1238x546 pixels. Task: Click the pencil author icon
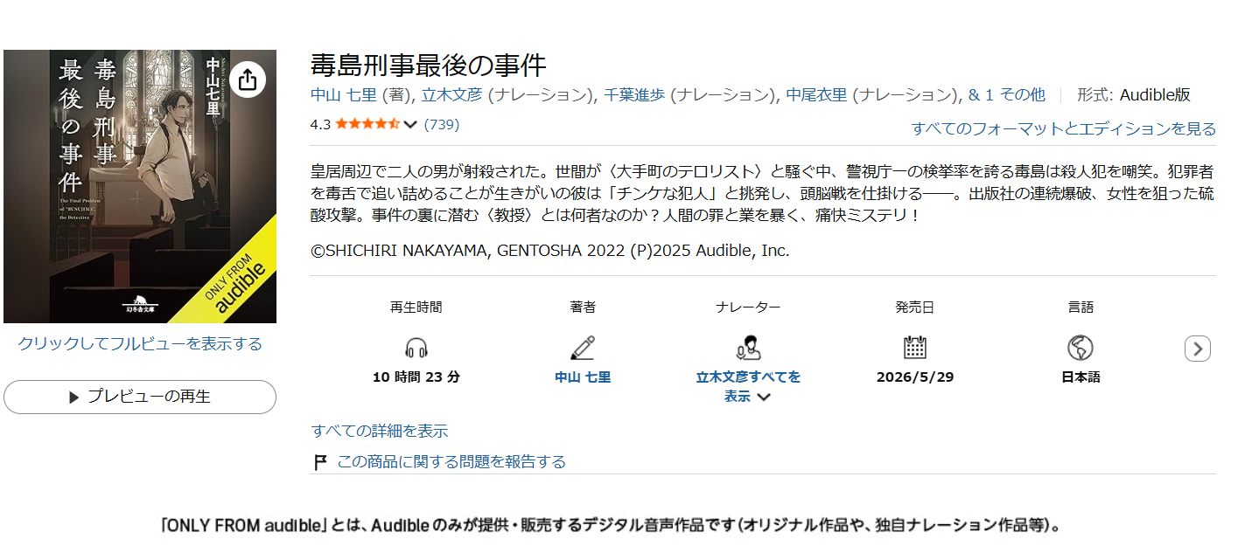pos(583,348)
